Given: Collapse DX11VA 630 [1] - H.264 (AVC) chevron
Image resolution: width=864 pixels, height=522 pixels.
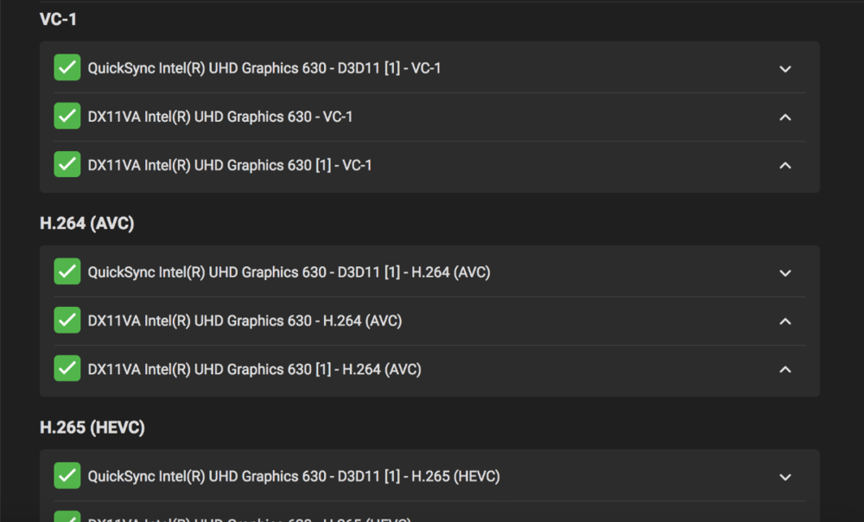Looking at the screenshot, I should coord(785,369).
